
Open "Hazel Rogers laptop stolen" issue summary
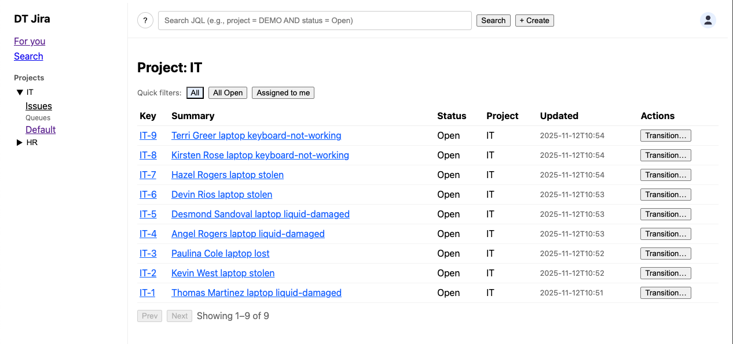pos(227,175)
